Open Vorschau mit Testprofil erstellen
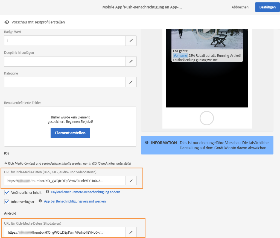 tap(38, 22)
